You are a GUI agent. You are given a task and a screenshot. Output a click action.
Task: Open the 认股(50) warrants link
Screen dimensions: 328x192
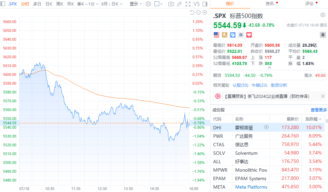click(x=240, y=85)
